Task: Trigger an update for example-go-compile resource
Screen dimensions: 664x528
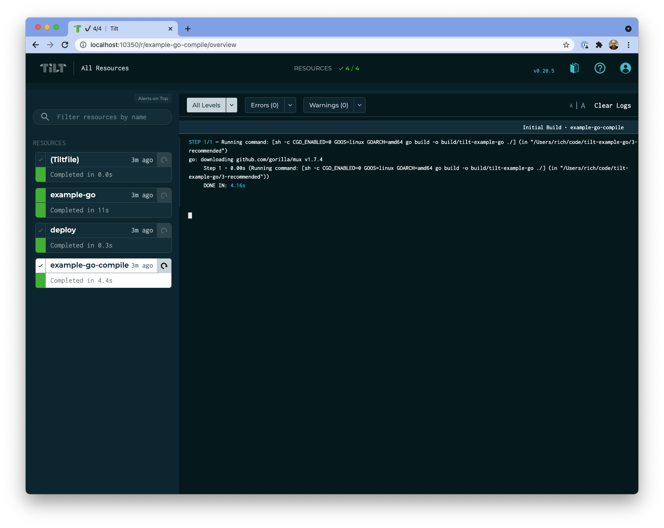Action: tap(164, 265)
